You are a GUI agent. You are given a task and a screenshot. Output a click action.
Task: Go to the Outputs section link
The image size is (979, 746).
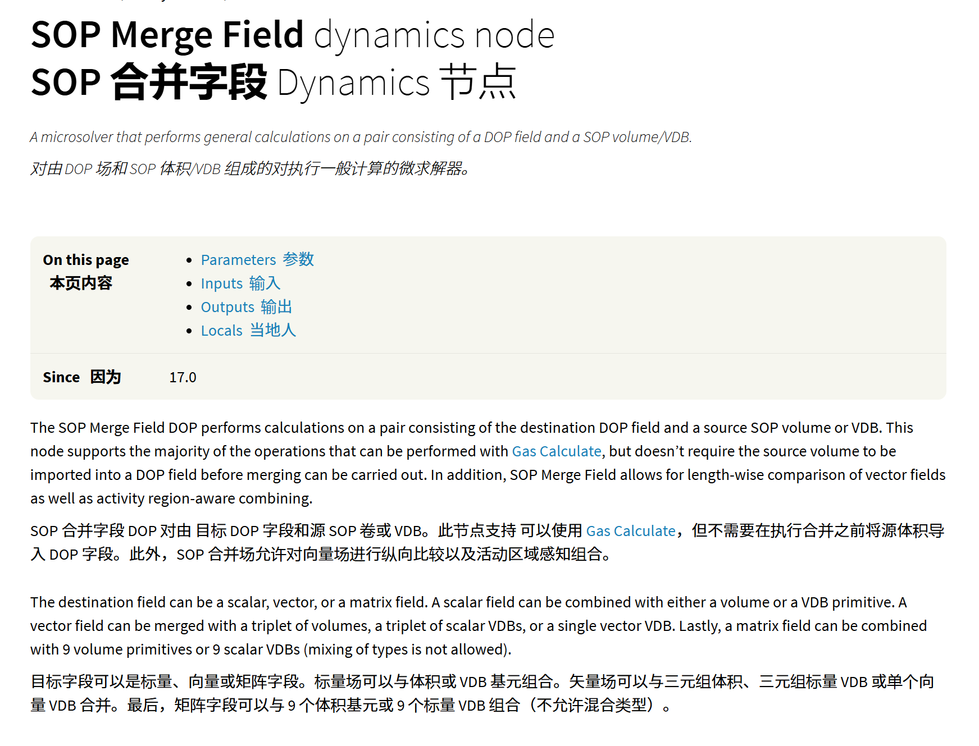click(x=247, y=307)
